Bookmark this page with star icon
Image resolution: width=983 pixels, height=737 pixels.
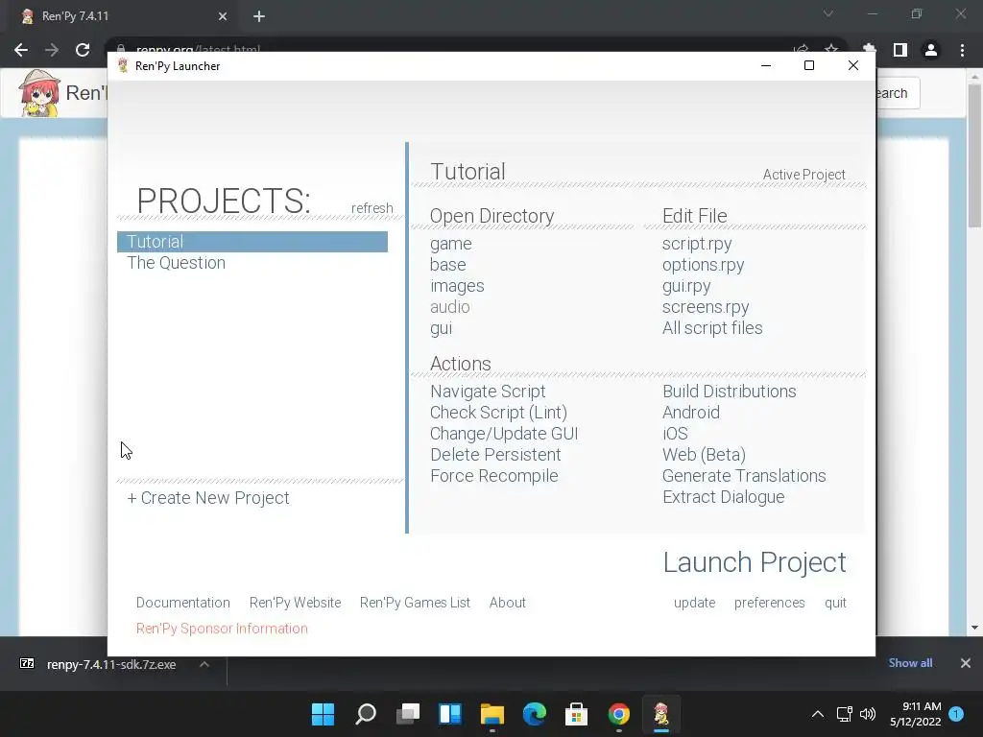coord(831,49)
